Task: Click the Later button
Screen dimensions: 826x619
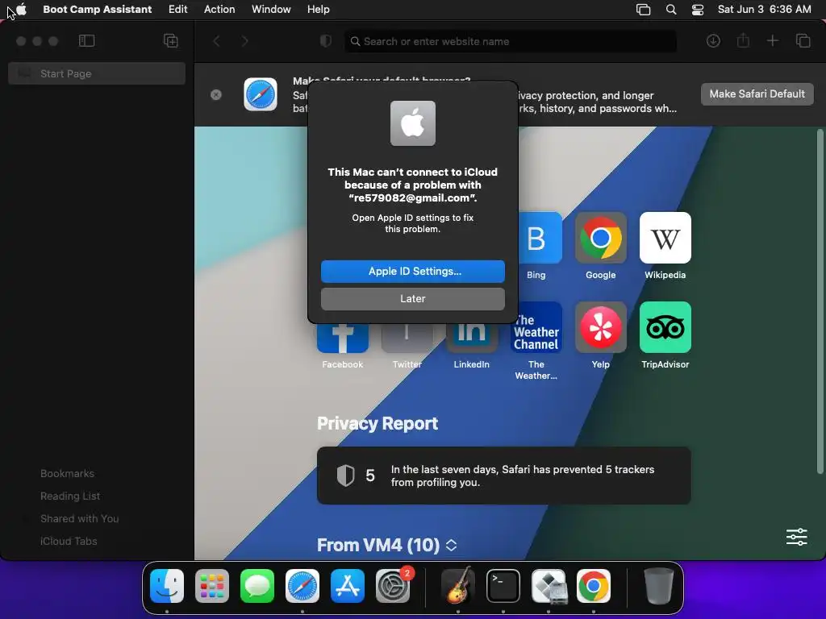Action: coord(413,299)
